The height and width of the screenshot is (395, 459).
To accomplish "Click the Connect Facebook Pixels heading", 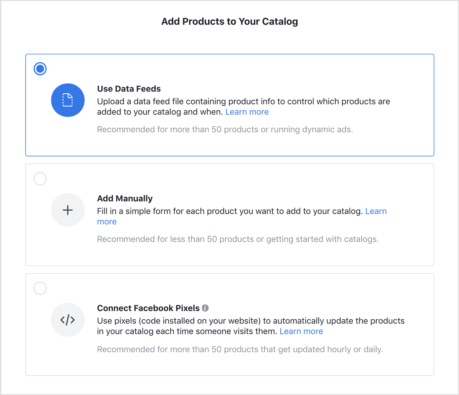I will point(148,308).
